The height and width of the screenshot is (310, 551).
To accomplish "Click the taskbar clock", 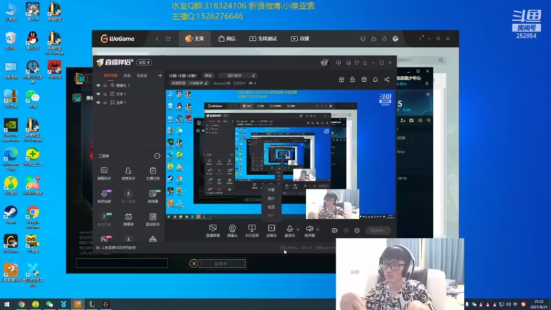I will (539, 304).
